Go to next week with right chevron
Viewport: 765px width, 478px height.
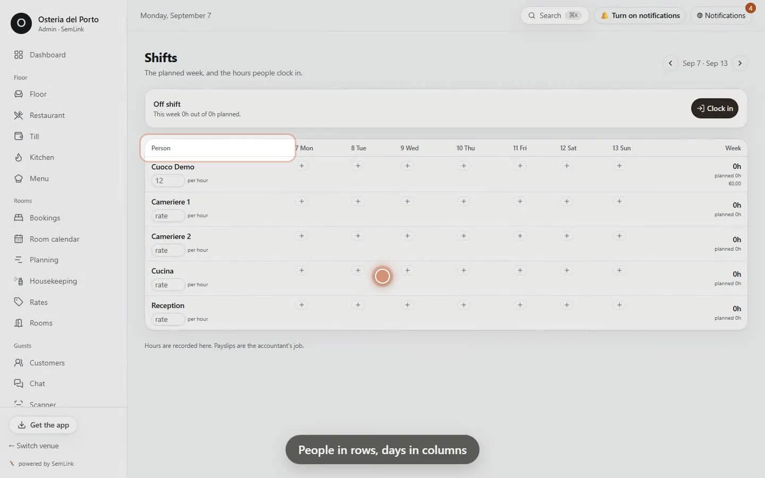click(x=740, y=63)
